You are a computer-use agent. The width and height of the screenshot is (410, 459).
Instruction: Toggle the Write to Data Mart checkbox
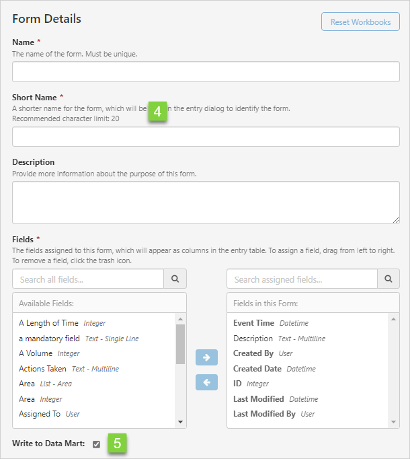tap(97, 444)
